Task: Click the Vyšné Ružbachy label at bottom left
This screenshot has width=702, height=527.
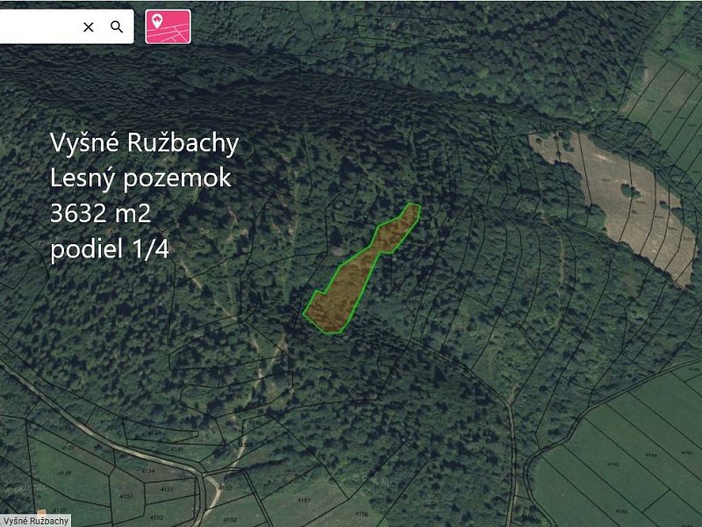Action: click(36, 521)
